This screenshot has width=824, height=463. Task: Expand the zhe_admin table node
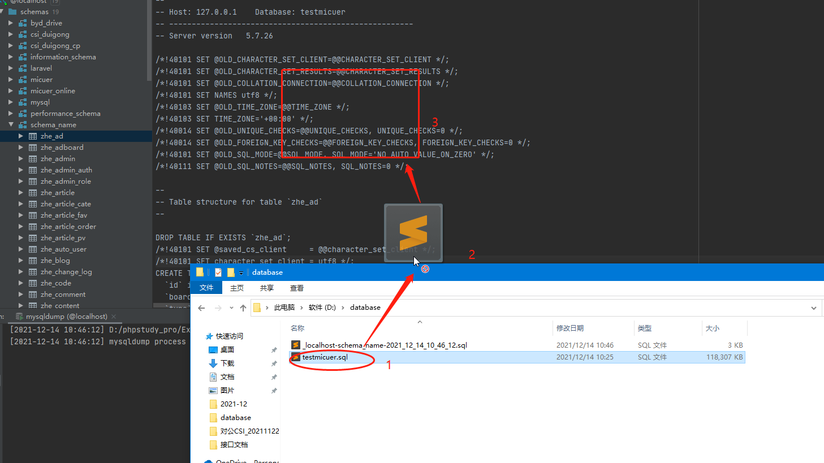(x=21, y=159)
